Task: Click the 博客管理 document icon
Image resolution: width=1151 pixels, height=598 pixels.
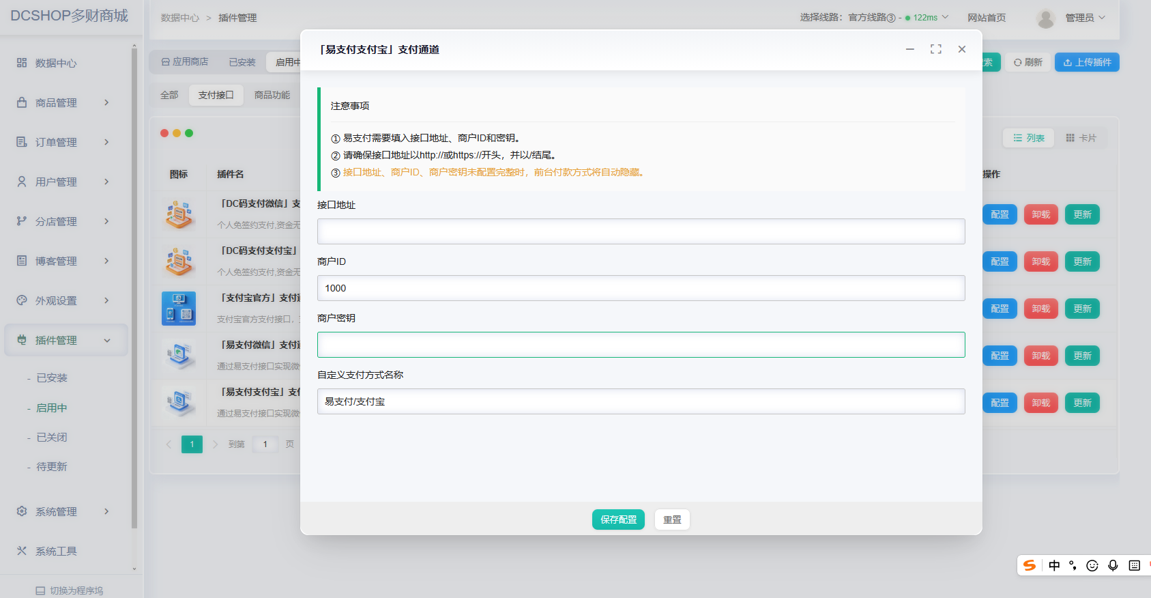Action: click(x=22, y=261)
